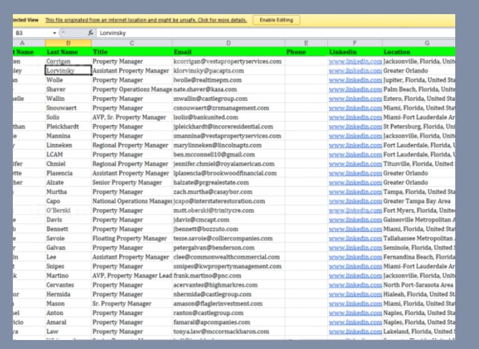Screen dimensions: 479x349
Task: Select column D header
Action: pos(229,43)
